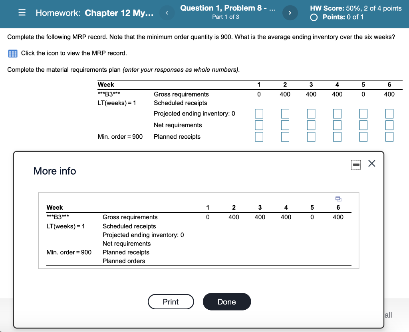Select the Week 1 Projected ending inventory box

click(x=259, y=113)
